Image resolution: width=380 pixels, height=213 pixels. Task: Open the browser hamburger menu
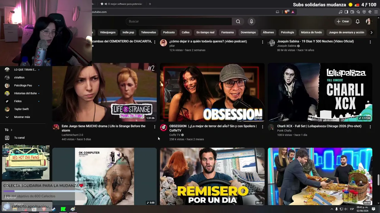[376, 12]
